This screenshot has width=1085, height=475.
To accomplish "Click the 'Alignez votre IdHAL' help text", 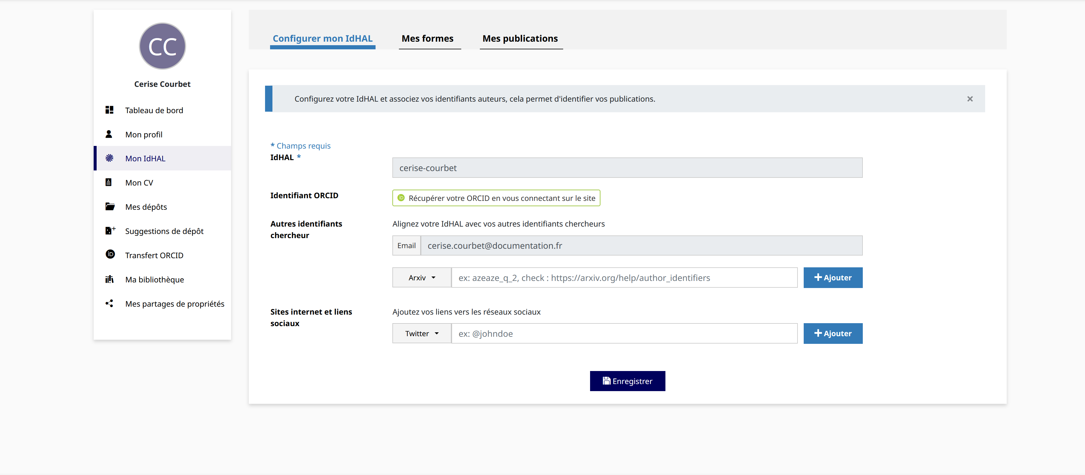I will coord(498,224).
